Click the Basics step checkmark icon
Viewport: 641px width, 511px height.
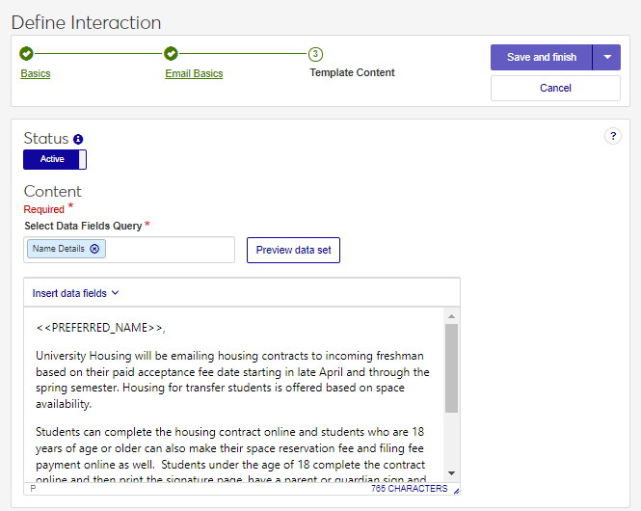point(26,54)
